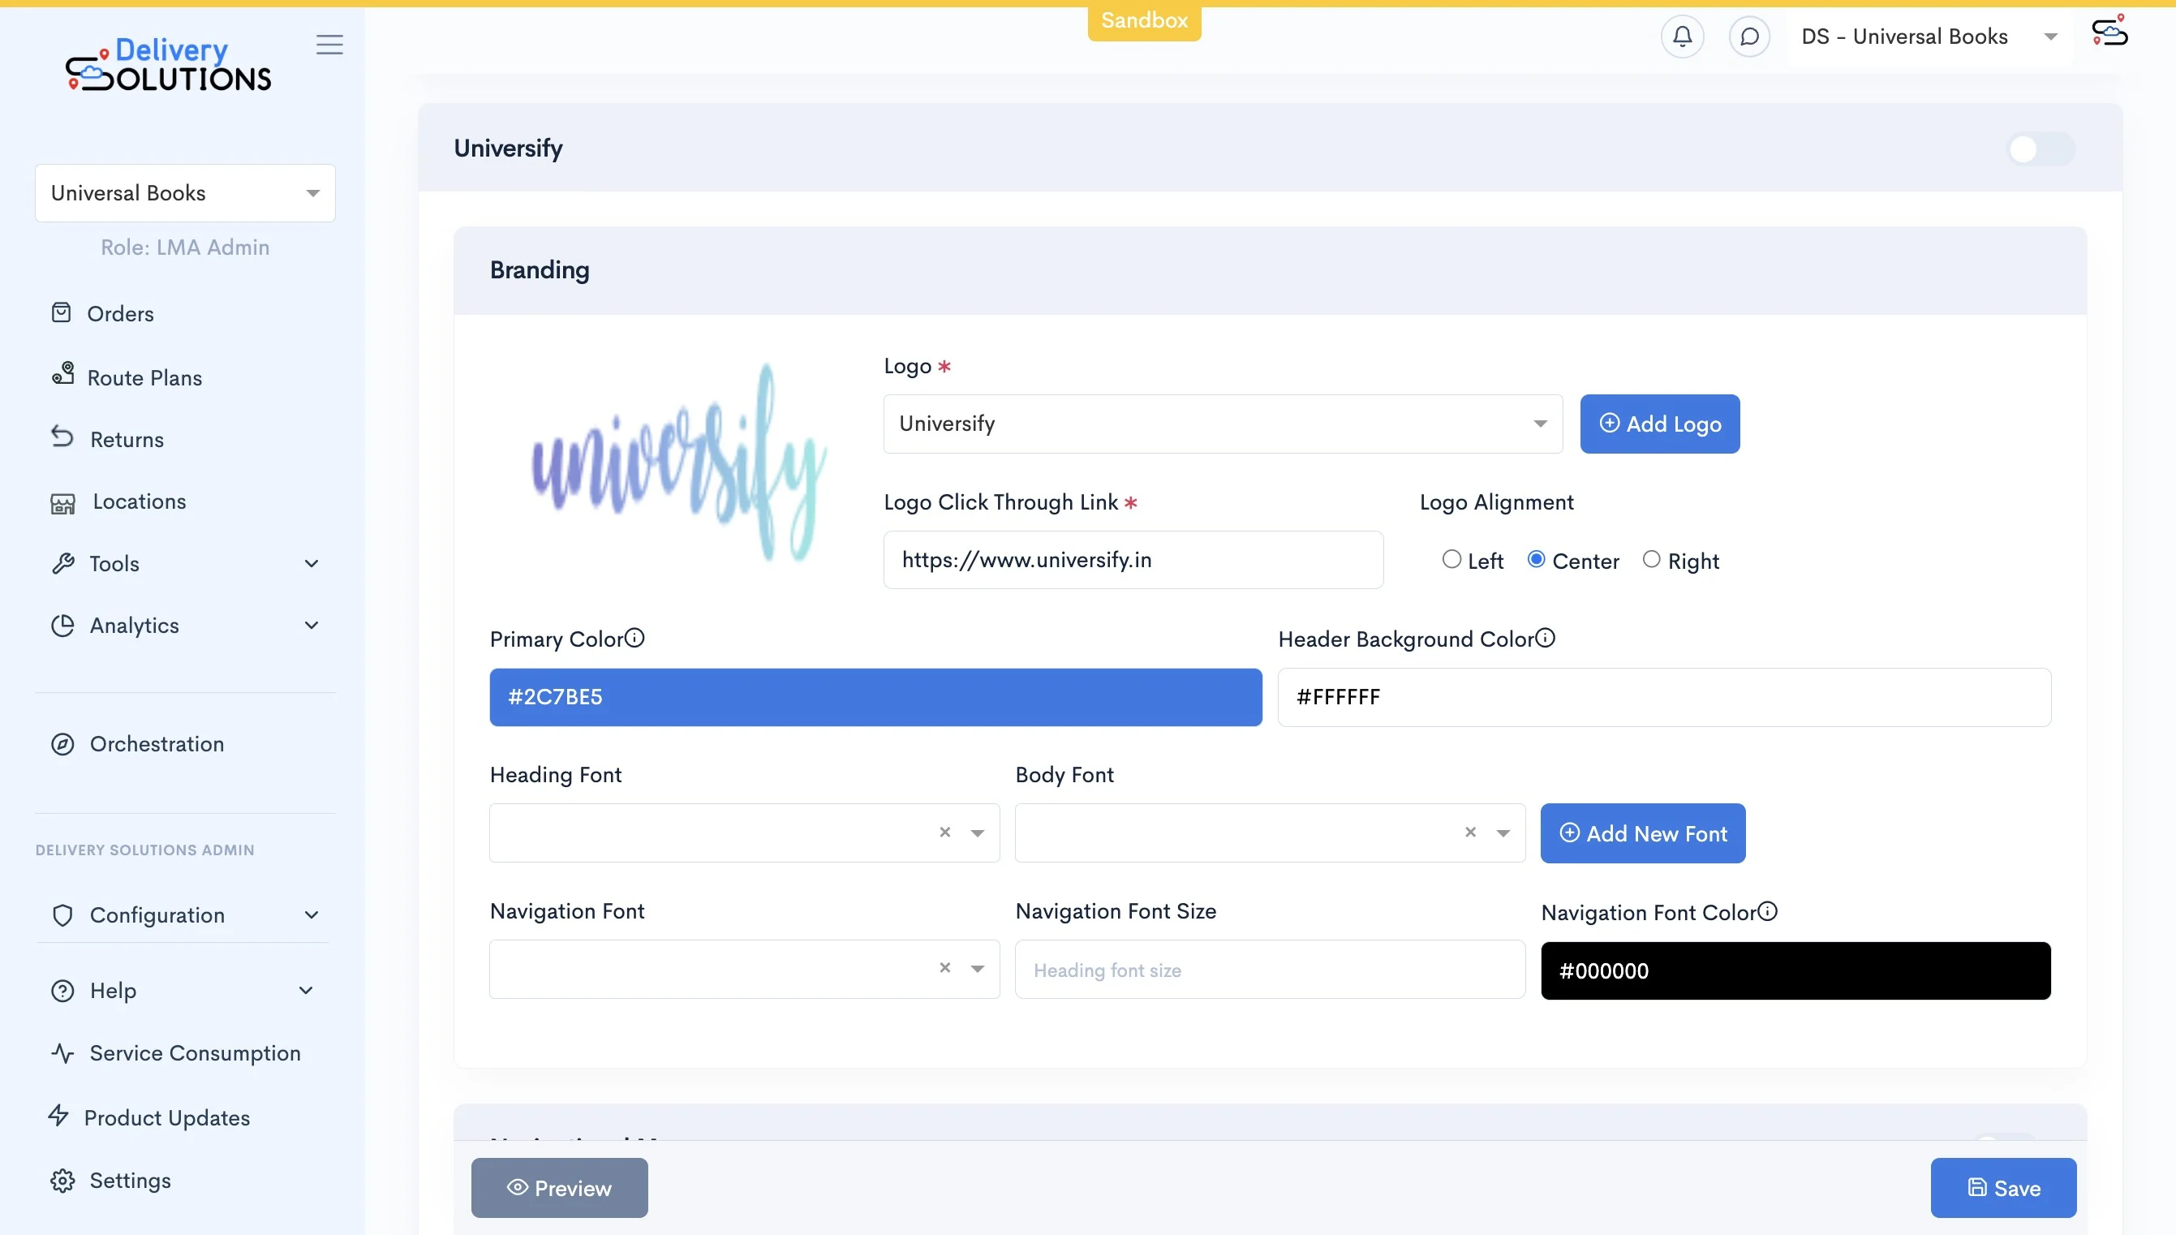Expand the Help menu chevron
This screenshot has height=1235, width=2176.
(306, 991)
